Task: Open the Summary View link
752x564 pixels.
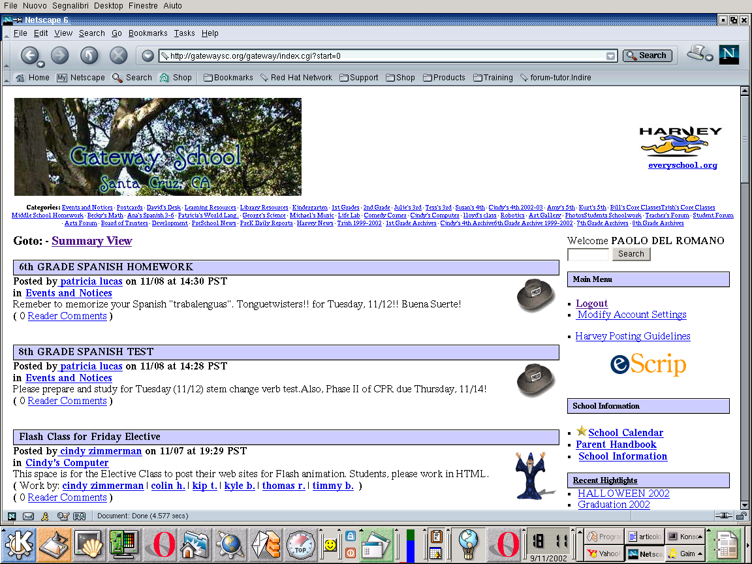Action: tap(91, 241)
